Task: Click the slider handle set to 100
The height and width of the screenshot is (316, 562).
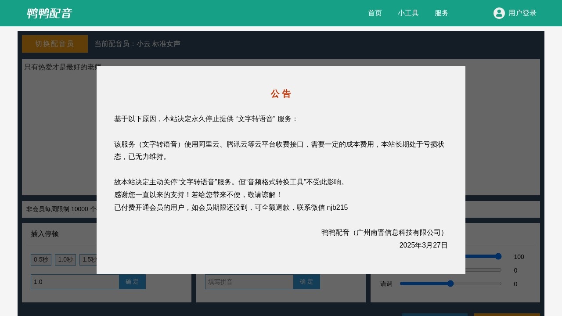Action: [x=498, y=256]
